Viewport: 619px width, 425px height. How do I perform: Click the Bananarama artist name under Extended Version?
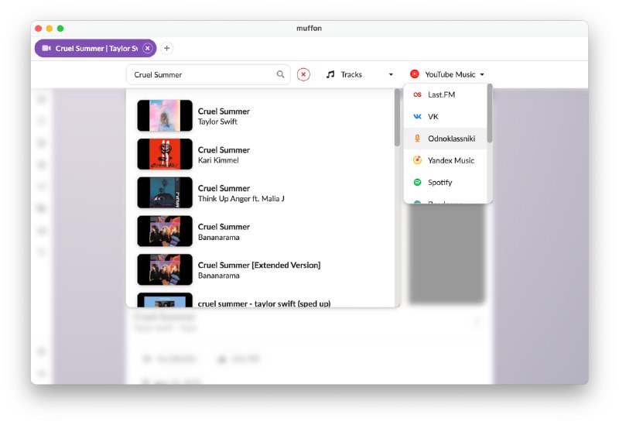[219, 276]
